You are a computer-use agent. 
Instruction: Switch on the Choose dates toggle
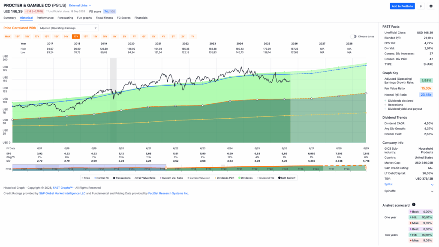click(x=354, y=36)
